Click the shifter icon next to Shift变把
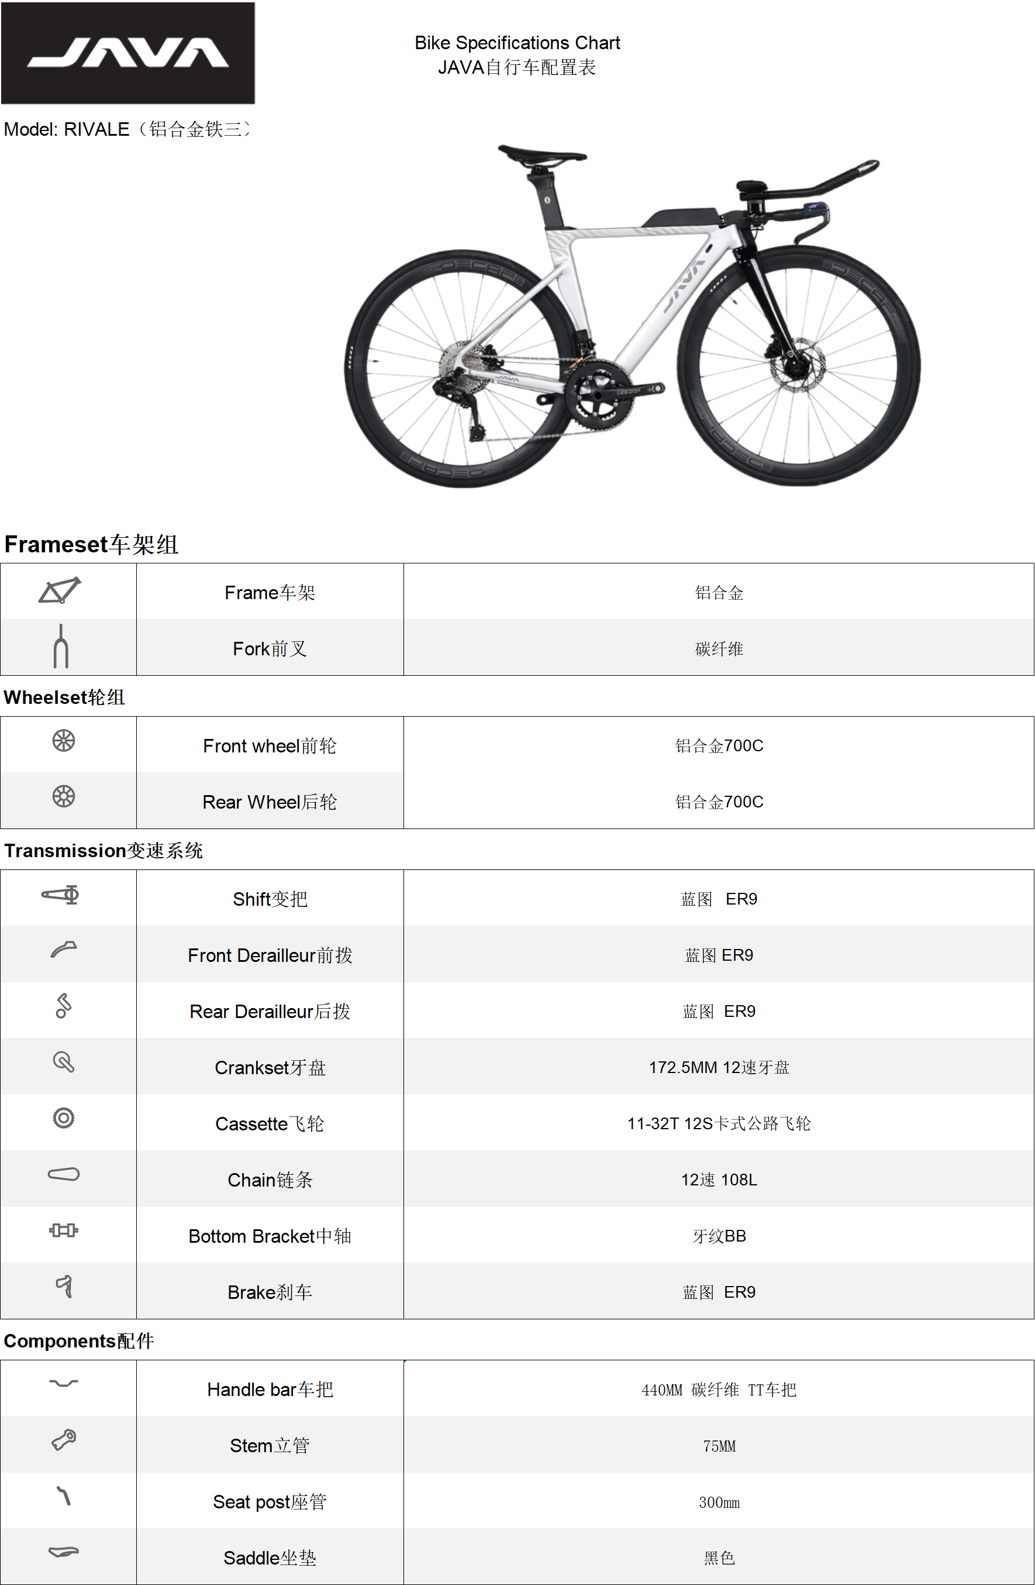 coord(61,895)
